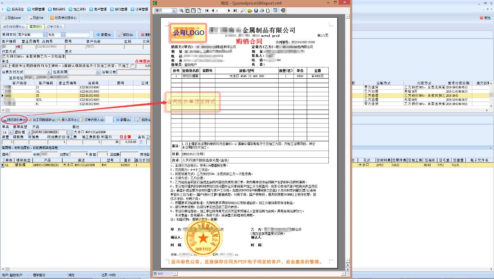Click customer lookup icon next to 客户编码

[18, 47]
